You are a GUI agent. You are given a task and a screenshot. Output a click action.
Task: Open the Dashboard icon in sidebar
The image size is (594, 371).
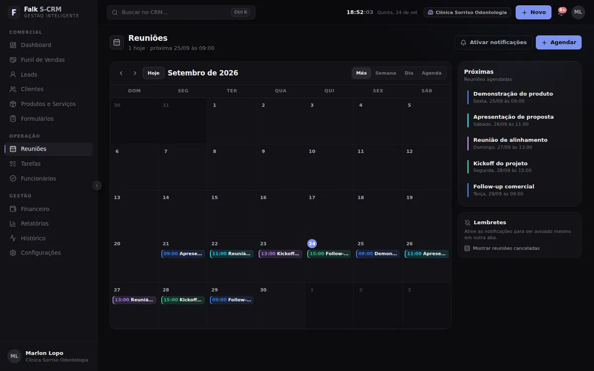[13, 45]
